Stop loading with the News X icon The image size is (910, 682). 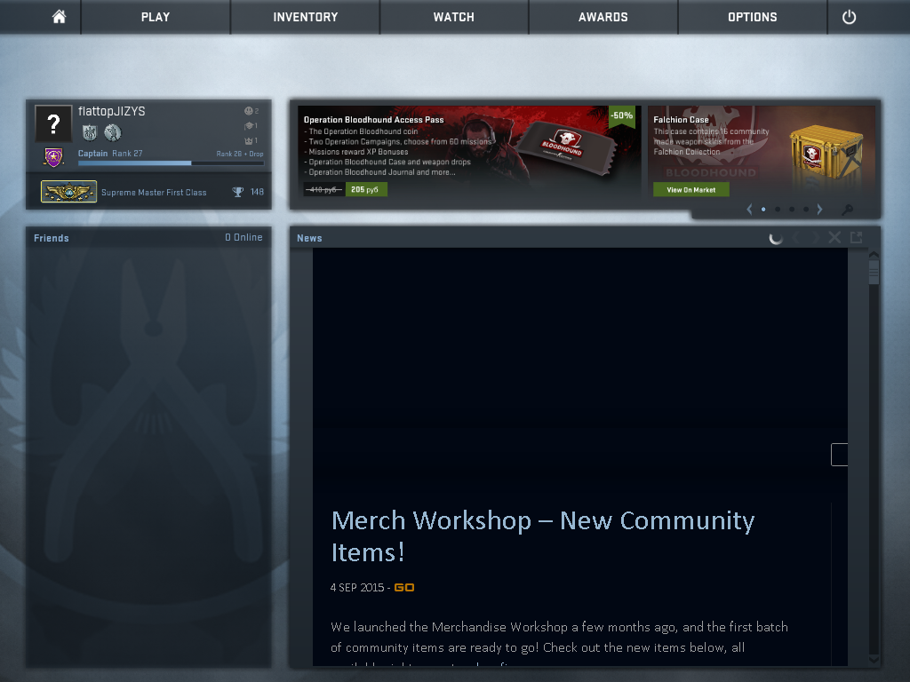tap(834, 238)
